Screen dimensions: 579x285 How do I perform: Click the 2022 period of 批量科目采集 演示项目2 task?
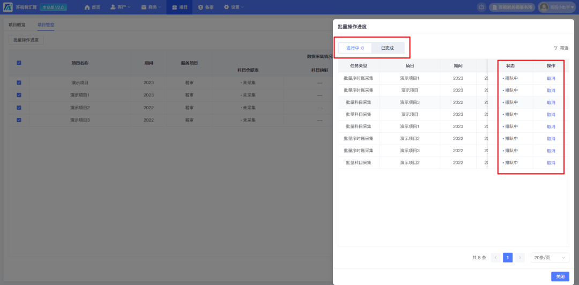pos(458,163)
